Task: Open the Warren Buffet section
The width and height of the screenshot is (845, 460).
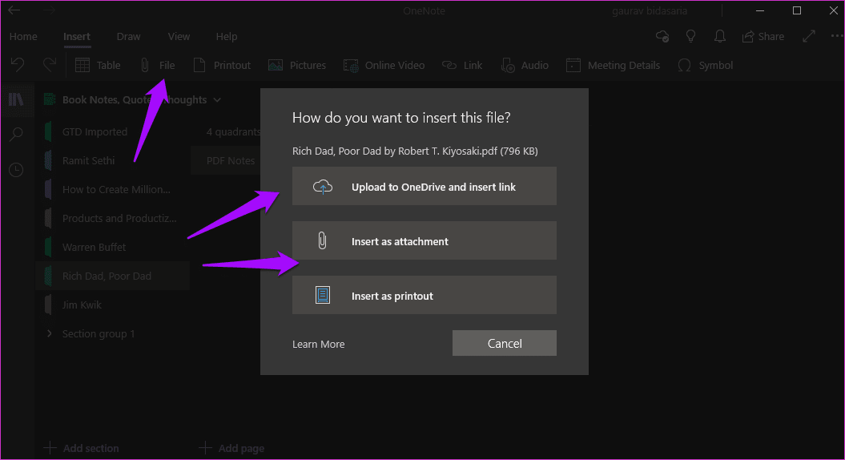Action: pos(113,247)
